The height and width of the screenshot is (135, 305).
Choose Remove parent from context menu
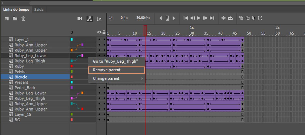click(x=117, y=70)
